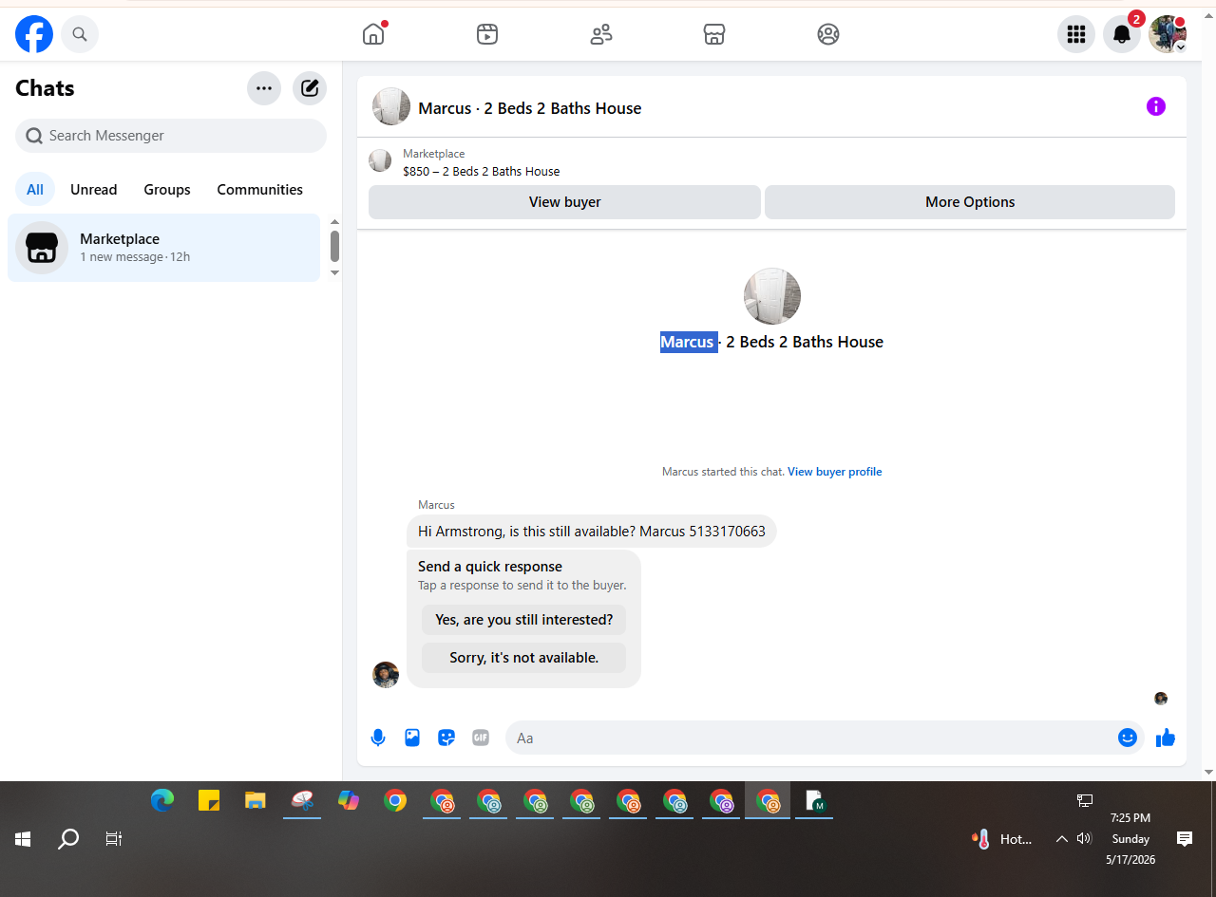Open the notifications bell
Viewport: 1216px width, 897px height.
pyautogui.click(x=1122, y=34)
